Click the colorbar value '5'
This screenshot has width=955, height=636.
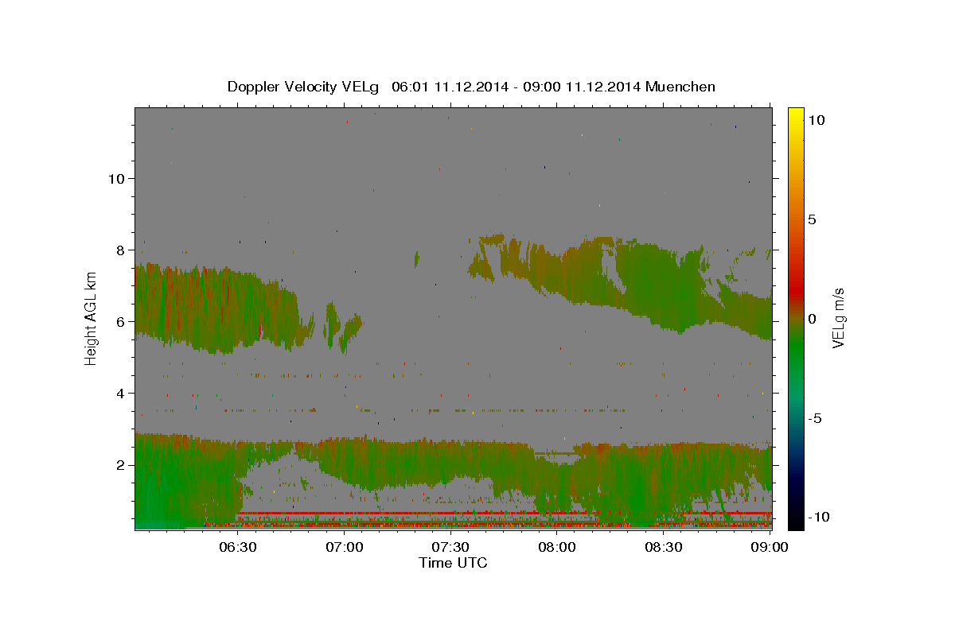tap(812, 219)
